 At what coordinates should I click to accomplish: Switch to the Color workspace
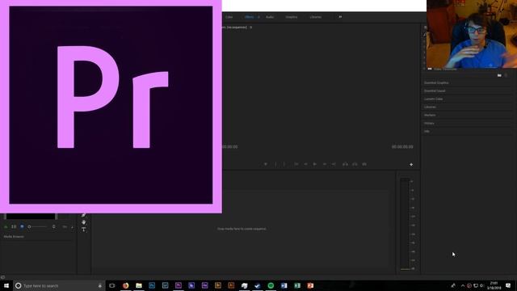pyautogui.click(x=229, y=17)
